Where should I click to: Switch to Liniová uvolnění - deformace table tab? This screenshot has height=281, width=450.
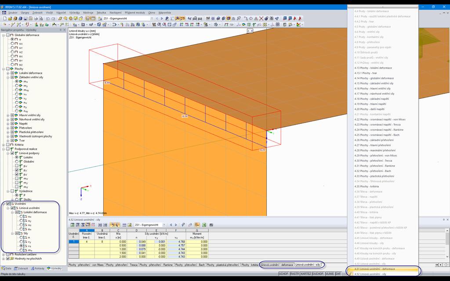(277, 265)
